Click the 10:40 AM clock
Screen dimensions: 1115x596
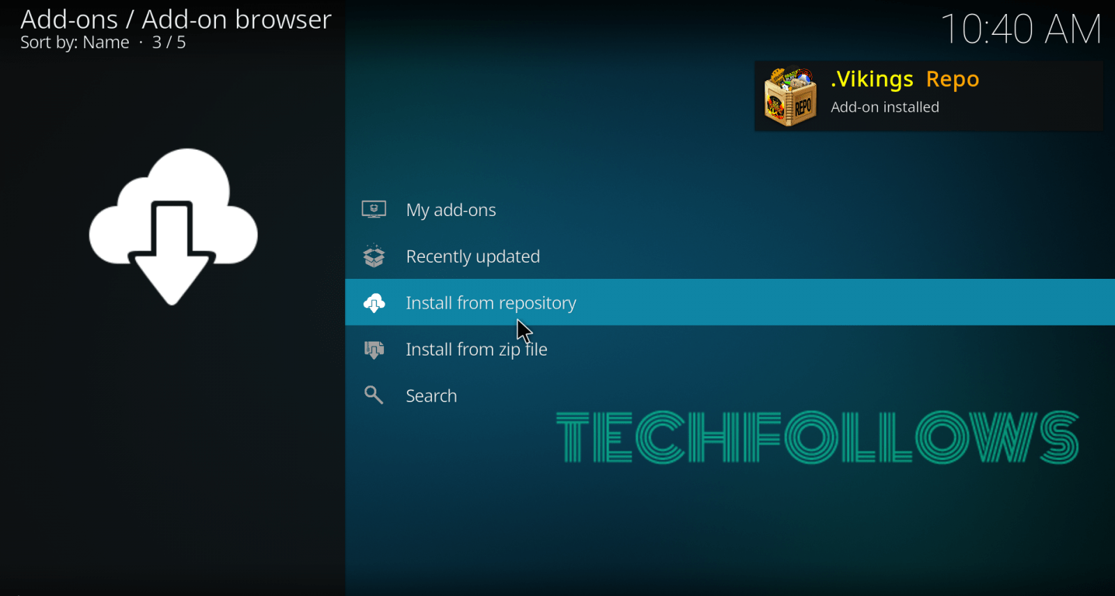click(x=1022, y=29)
